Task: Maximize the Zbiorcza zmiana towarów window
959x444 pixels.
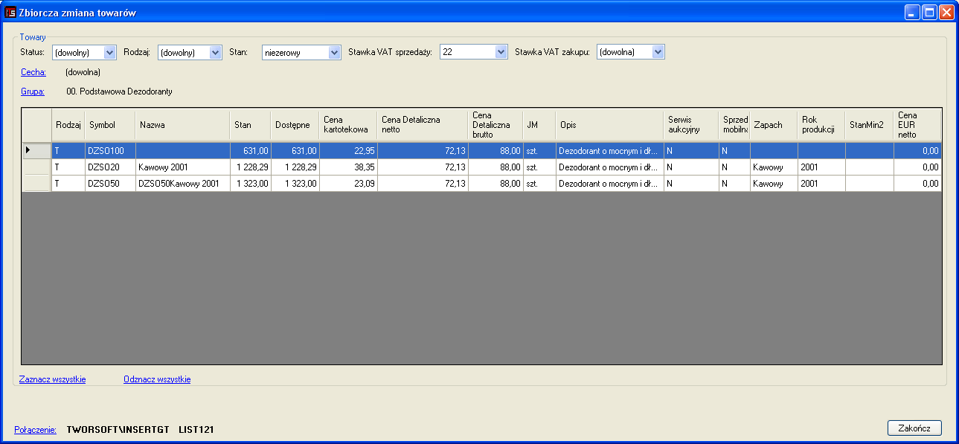Action: point(929,13)
